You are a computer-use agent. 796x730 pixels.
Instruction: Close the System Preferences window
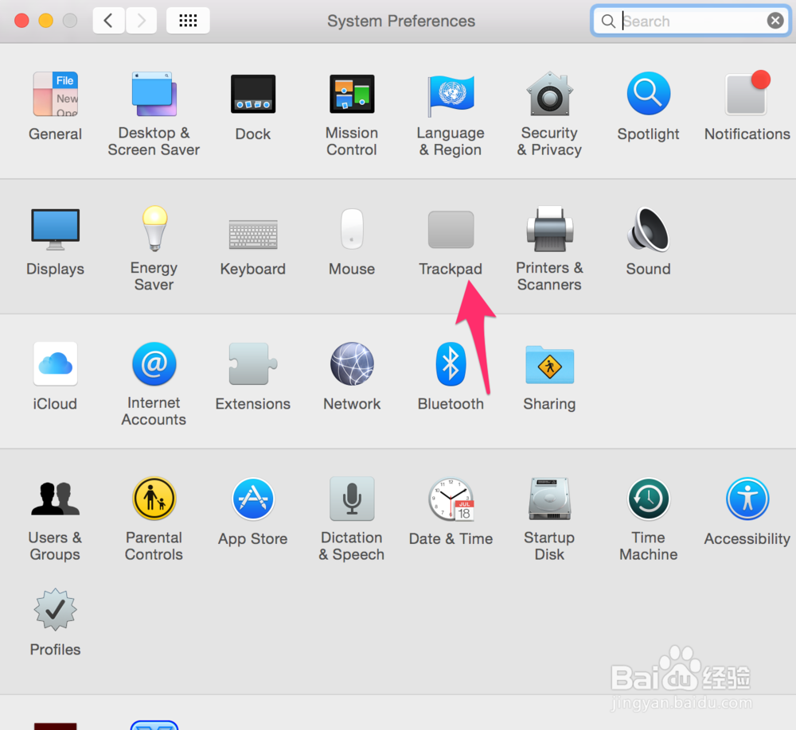[21, 21]
